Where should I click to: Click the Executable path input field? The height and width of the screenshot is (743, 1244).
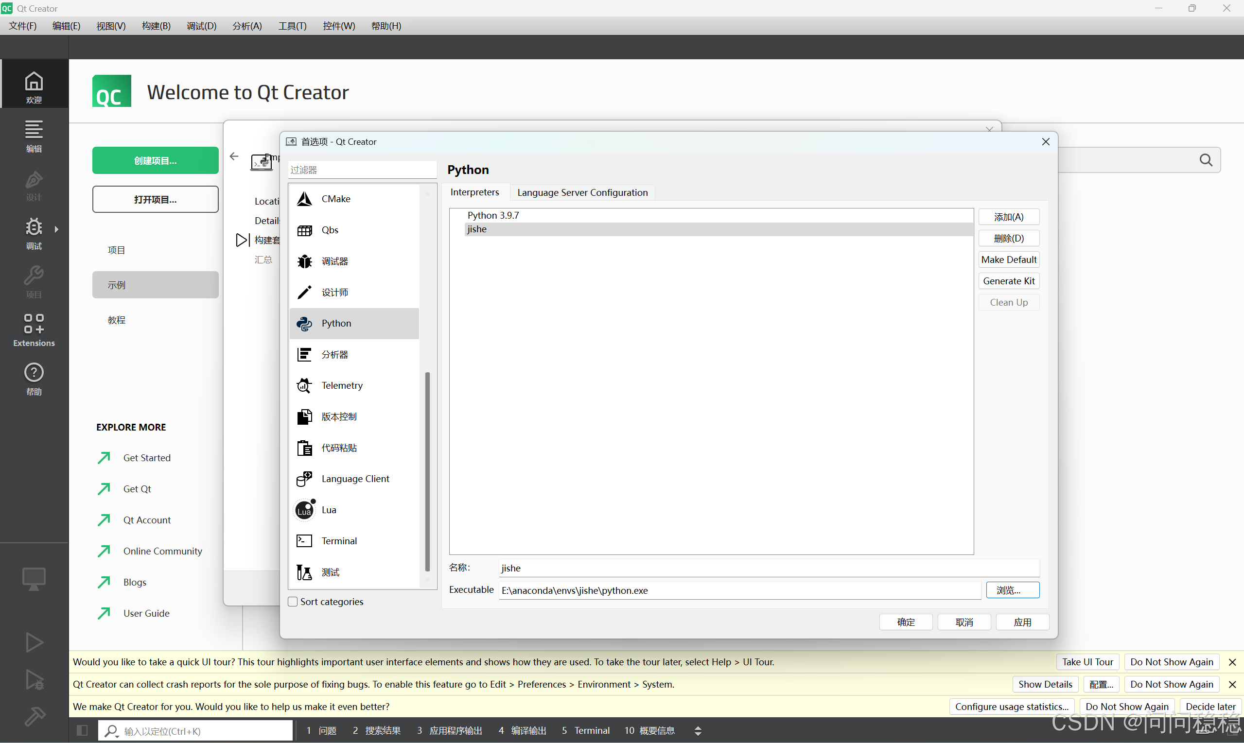[x=739, y=590]
